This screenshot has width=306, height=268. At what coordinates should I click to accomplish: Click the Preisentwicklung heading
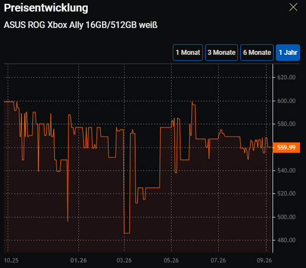point(46,8)
